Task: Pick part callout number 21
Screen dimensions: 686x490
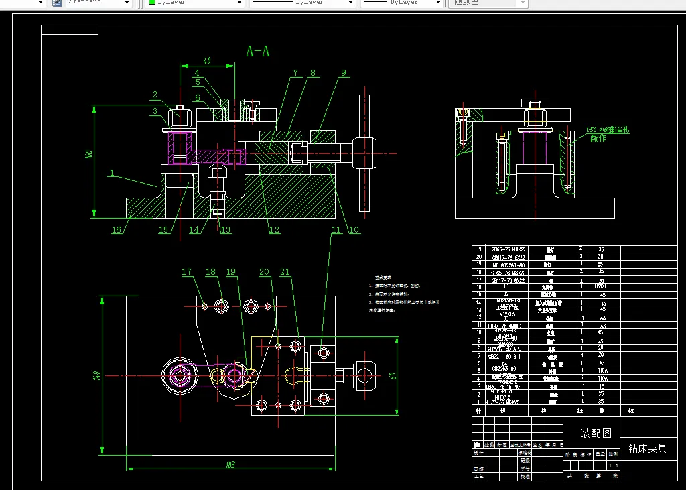Action: (x=285, y=272)
